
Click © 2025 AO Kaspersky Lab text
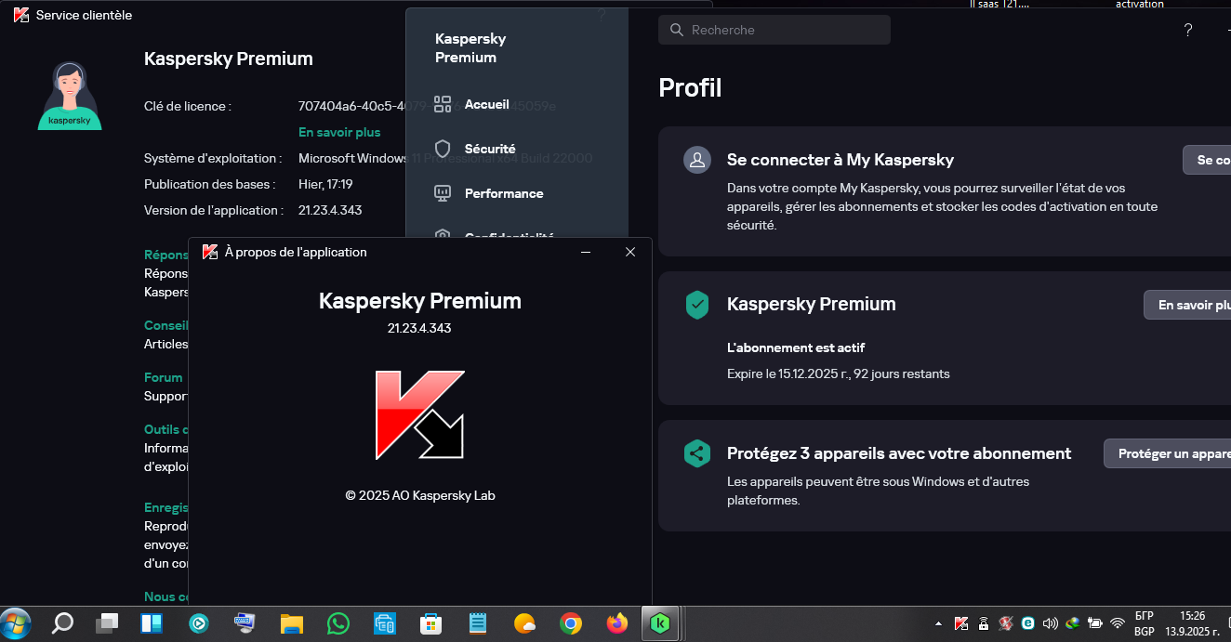pyautogui.click(x=420, y=495)
